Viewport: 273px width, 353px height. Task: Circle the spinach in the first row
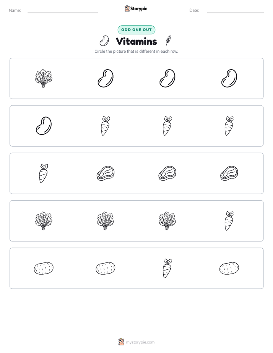coord(44,78)
